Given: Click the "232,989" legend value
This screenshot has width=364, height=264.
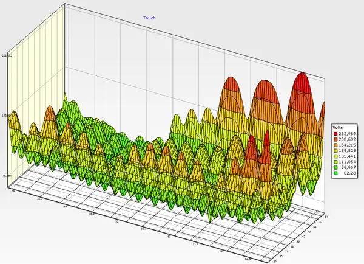Looking at the screenshot, I should click(x=347, y=134).
